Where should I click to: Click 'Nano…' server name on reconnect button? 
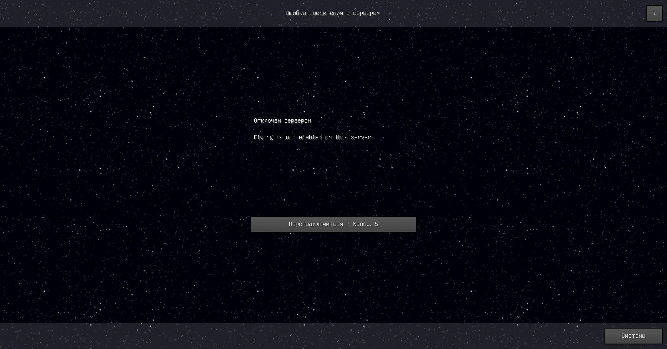[362, 224]
